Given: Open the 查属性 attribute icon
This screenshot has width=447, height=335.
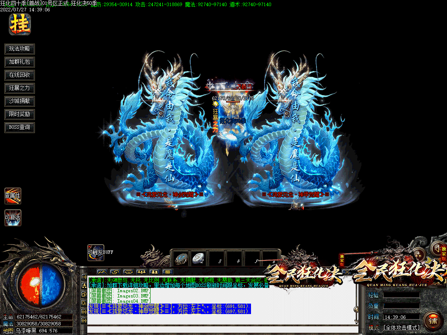Looking at the screenshot, I should pos(13,195).
